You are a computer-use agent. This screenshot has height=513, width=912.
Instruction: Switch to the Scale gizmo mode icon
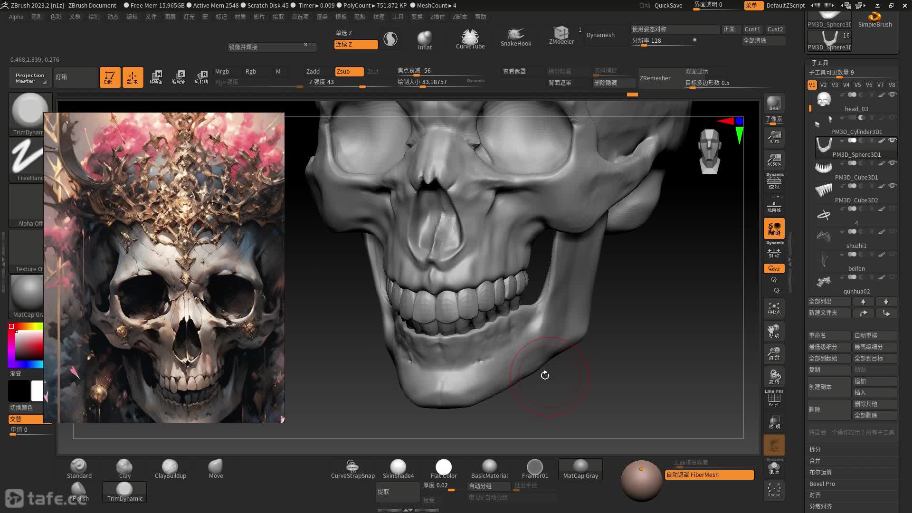tap(179, 77)
